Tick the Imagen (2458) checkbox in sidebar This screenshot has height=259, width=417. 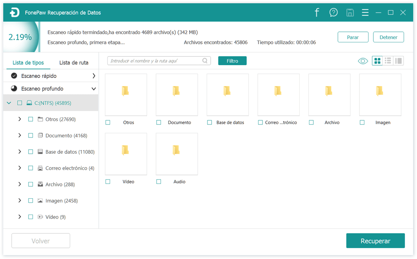pyautogui.click(x=31, y=201)
